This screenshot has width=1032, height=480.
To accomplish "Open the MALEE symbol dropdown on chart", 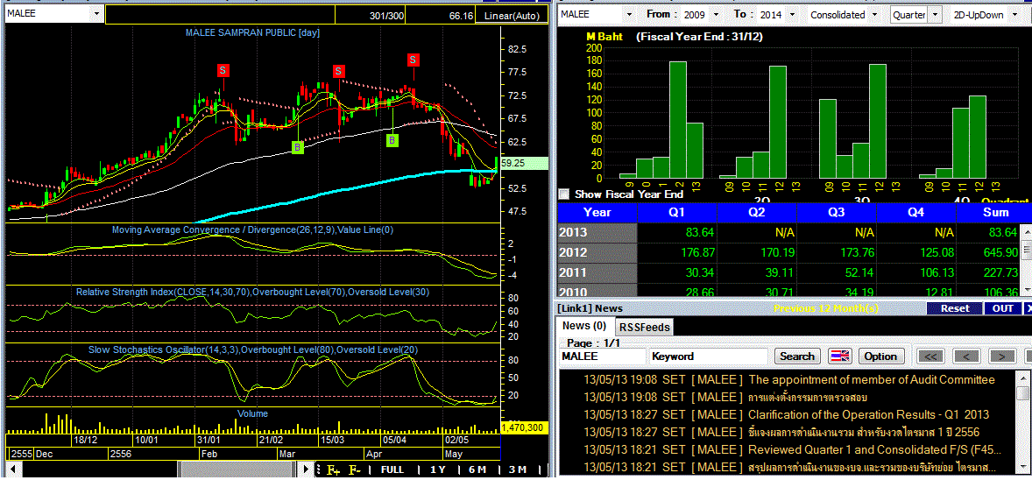I will tap(97, 13).
